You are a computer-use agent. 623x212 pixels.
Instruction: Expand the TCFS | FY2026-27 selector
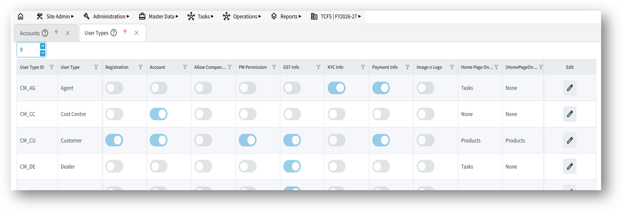pos(336,16)
